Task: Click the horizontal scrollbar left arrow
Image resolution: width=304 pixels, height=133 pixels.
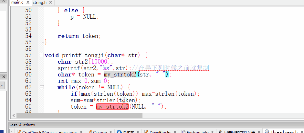Action: pos(14,115)
